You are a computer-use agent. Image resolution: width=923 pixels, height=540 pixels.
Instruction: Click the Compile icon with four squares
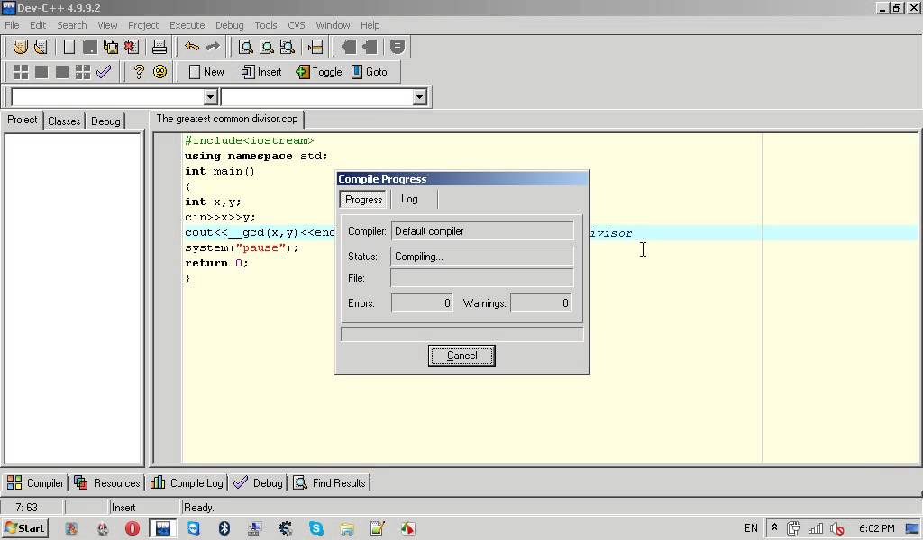coord(21,72)
